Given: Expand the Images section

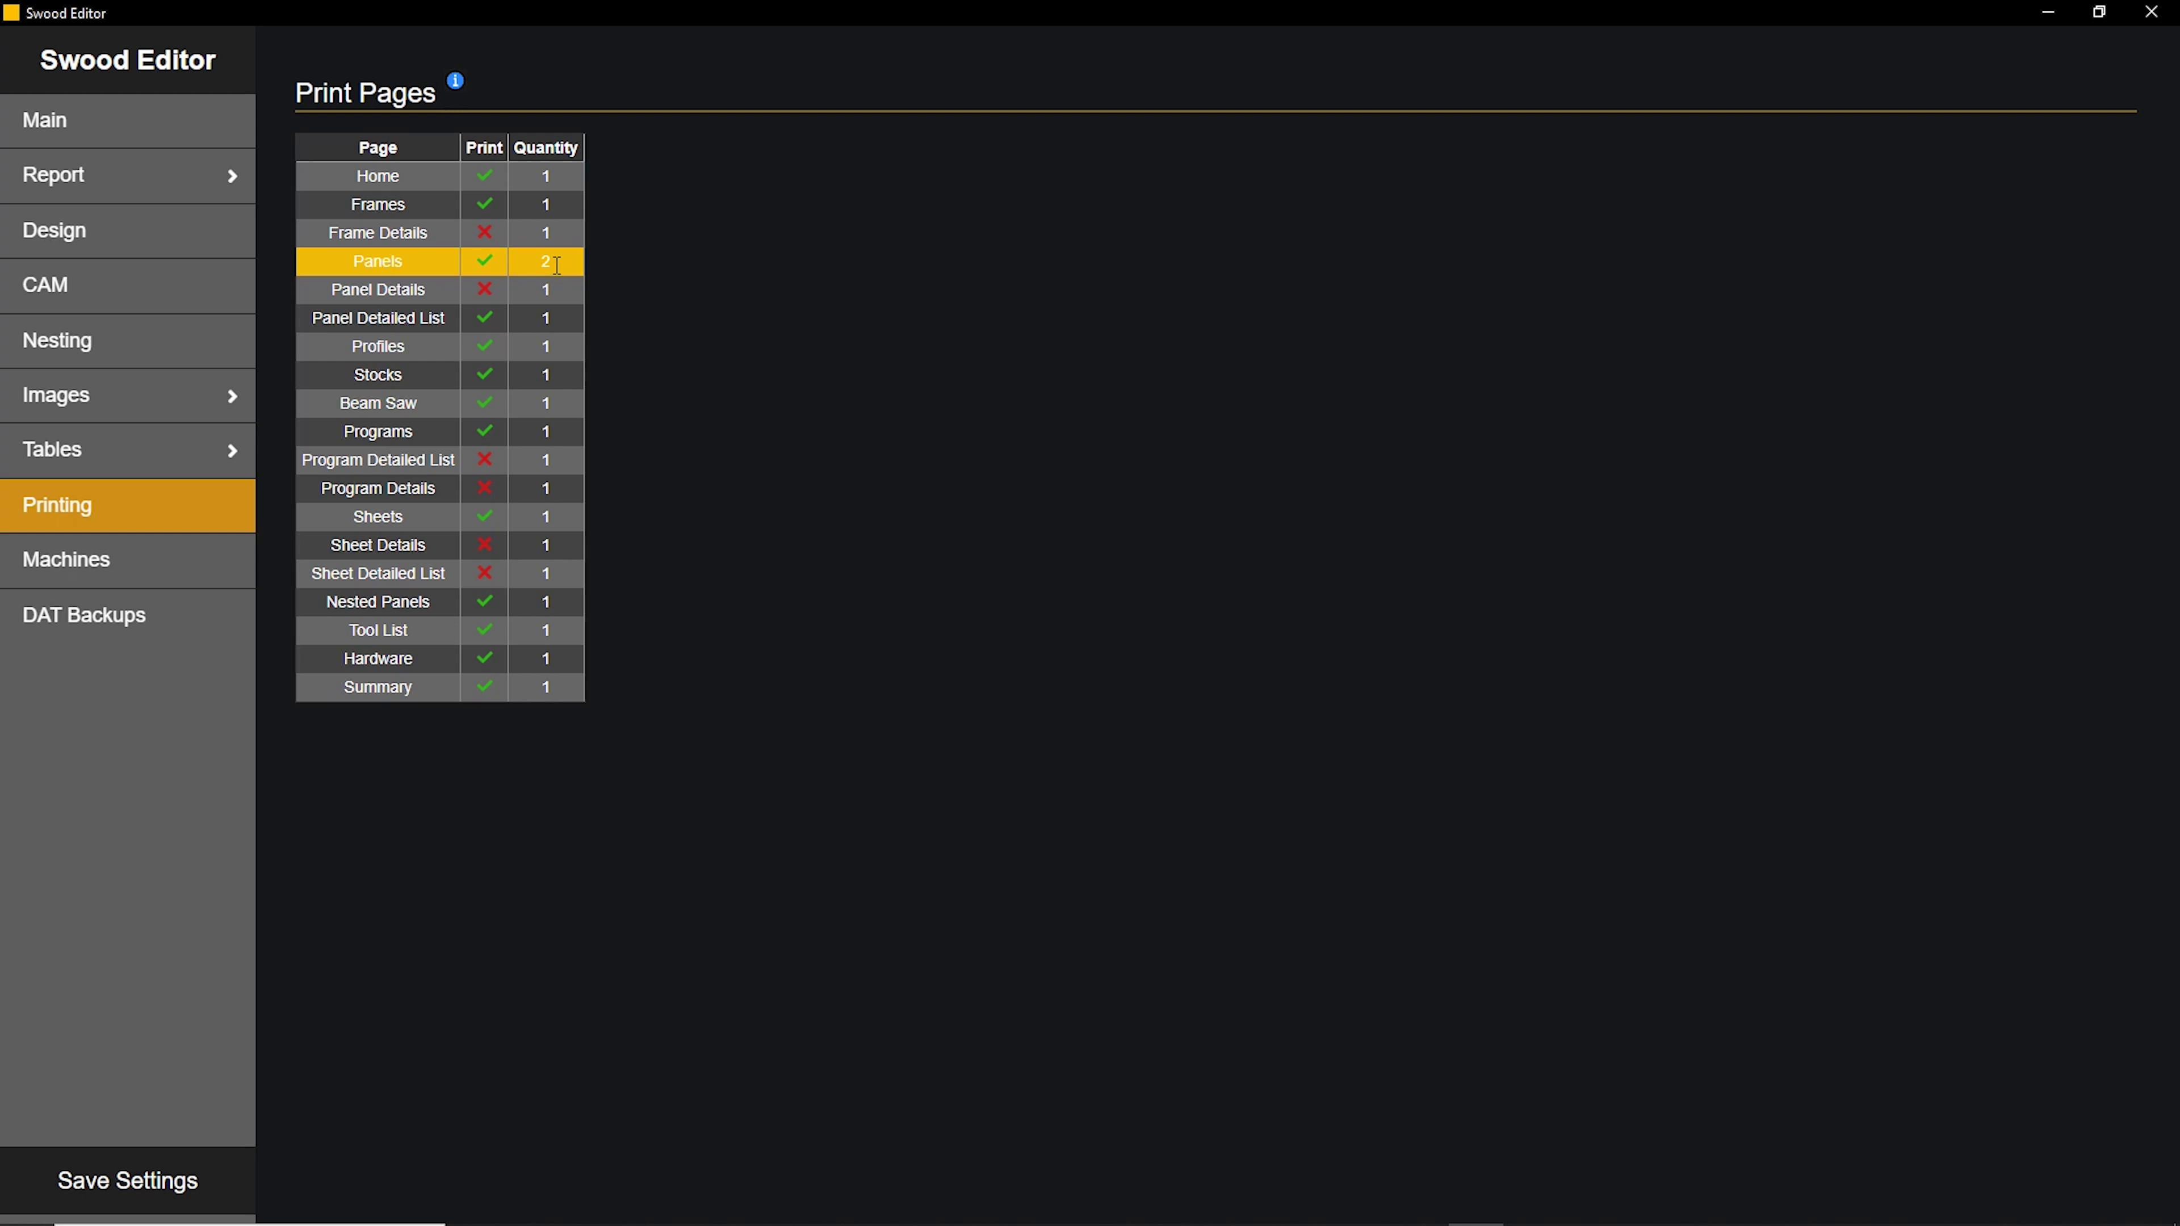Looking at the screenshot, I should (127, 394).
